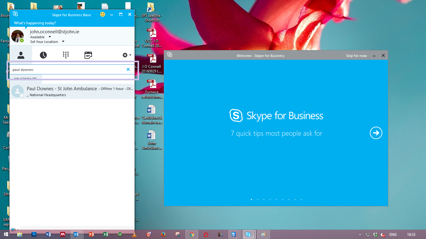The width and height of the screenshot is (426, 239).
Task: Click the next arrow in Welcome window
Action: [x=376, y=133]
